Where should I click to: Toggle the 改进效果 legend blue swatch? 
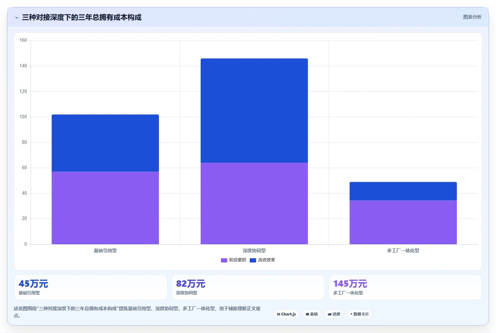[x=253, y=260]
